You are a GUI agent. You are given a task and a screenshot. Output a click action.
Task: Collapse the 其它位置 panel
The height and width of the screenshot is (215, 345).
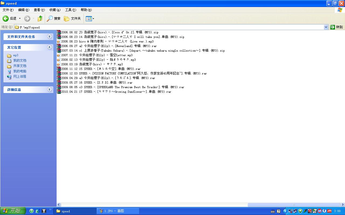[x=50, y=47]
